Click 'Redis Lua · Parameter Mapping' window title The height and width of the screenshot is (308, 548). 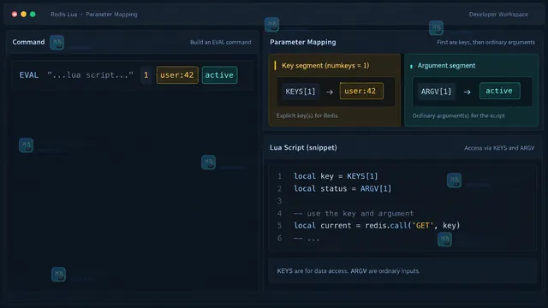(x=94, y=15)
